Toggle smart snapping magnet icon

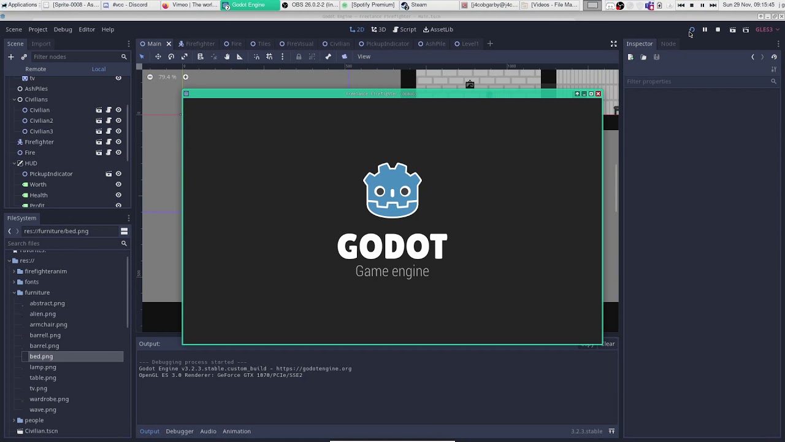pos(256,56)
